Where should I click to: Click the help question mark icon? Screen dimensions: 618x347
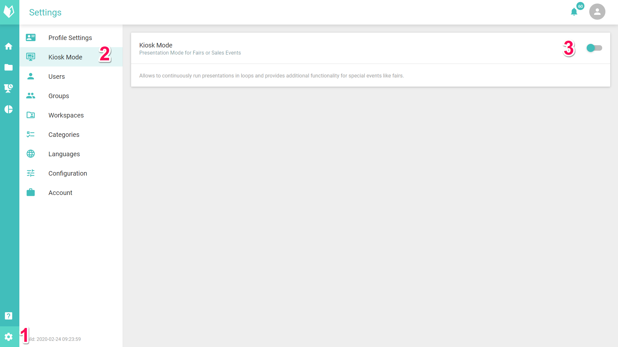pos(9,316)
